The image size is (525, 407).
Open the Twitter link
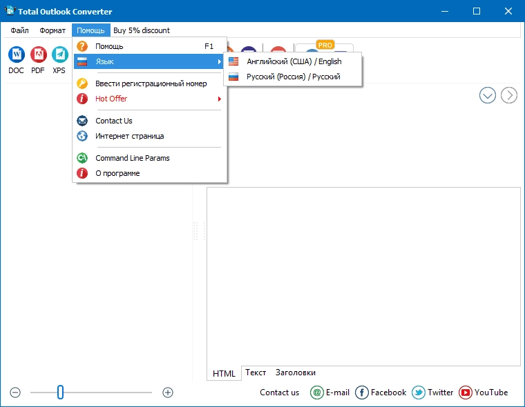(x=432, y=393)
